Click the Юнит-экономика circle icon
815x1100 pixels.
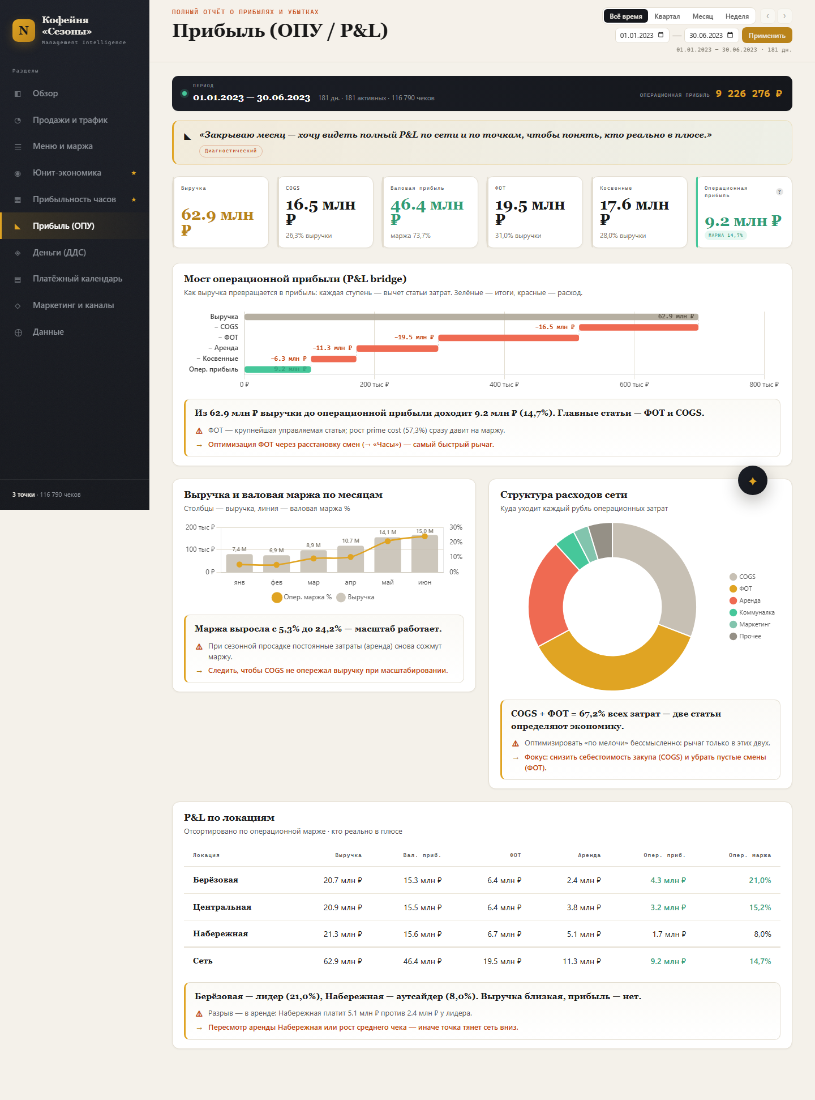click(x=18, y=173)
